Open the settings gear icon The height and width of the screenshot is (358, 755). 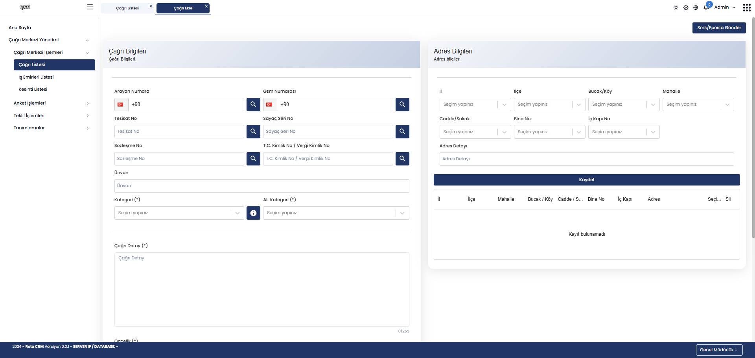tap(686, 7)
